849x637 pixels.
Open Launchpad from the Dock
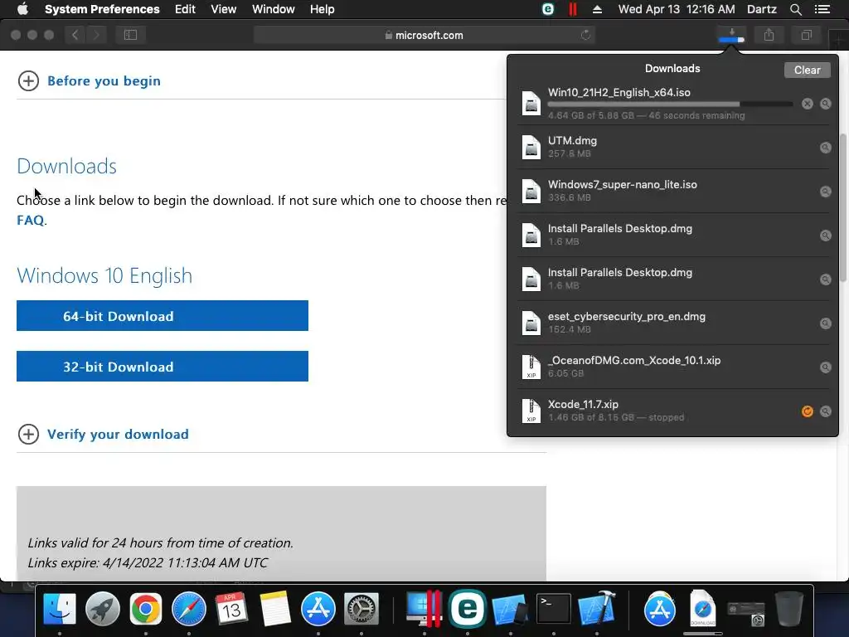coord(102,608)
